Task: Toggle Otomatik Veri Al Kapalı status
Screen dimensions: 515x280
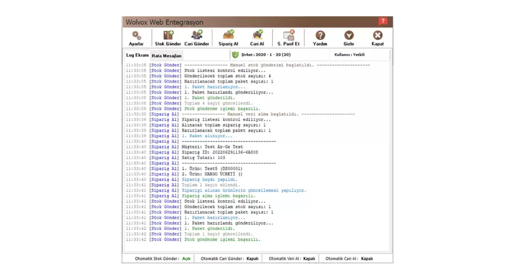Action: (309, 259)
